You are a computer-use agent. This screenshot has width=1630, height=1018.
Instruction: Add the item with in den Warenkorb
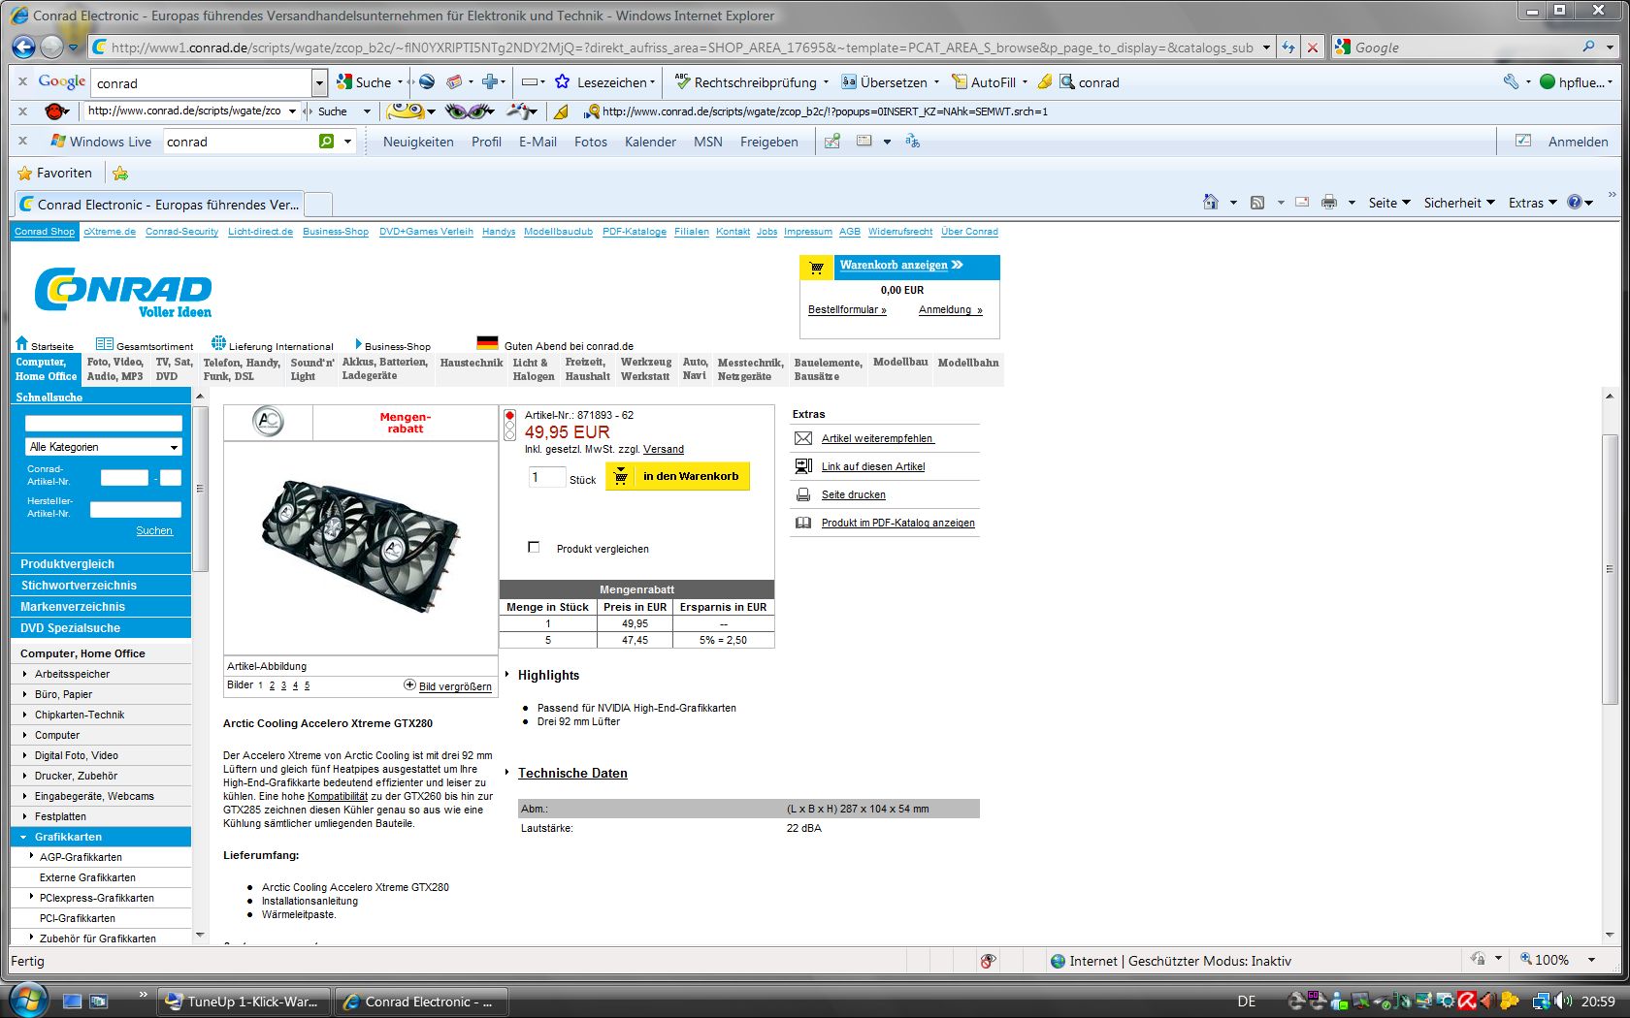pos(677,476)
